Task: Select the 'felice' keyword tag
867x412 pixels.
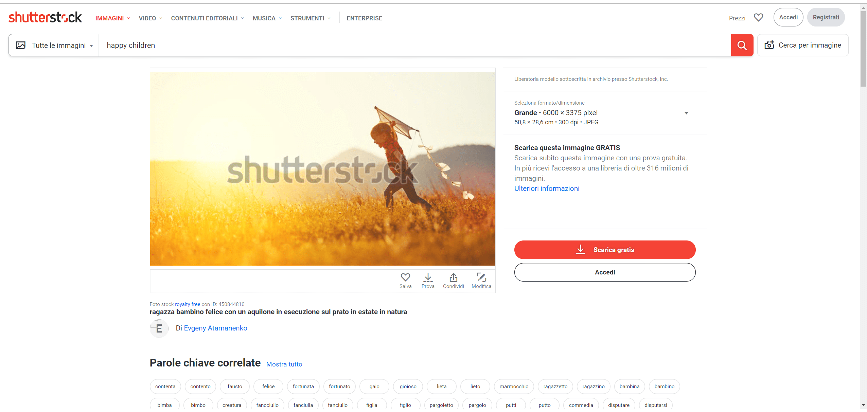Action: pyautogui.click(x=268, y=387)
